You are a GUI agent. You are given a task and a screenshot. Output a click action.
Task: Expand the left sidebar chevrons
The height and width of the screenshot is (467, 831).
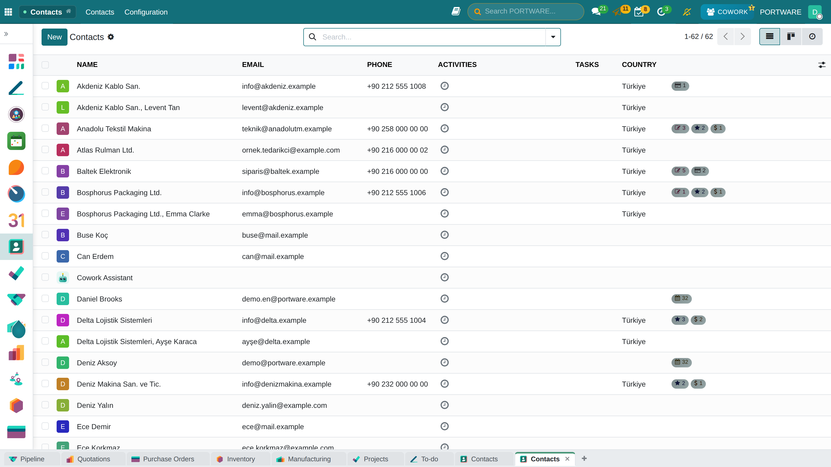coord(6,34)
